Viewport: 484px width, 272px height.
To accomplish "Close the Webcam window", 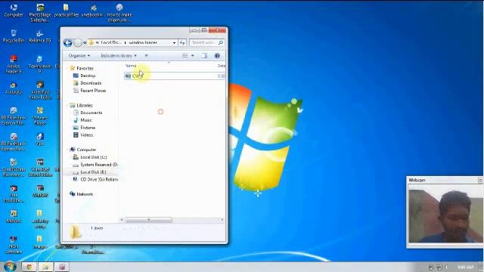I will coord(480,180).
